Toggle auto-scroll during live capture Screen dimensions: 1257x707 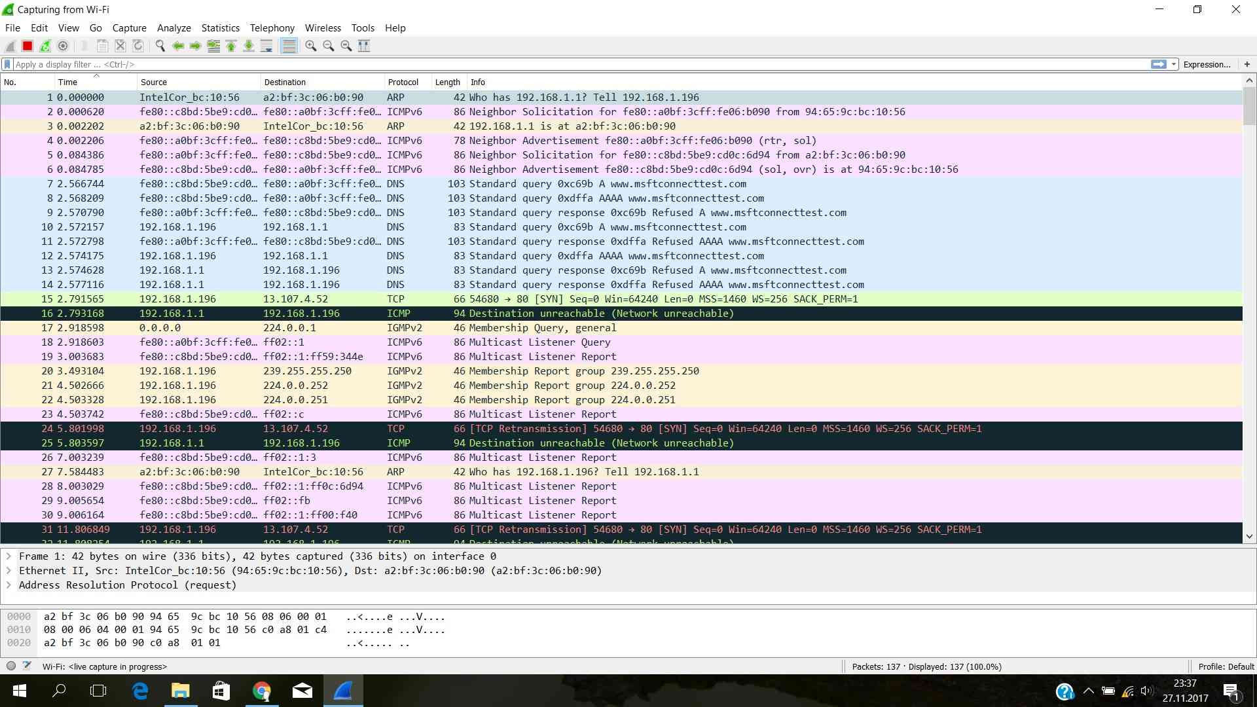click(266, 46)
